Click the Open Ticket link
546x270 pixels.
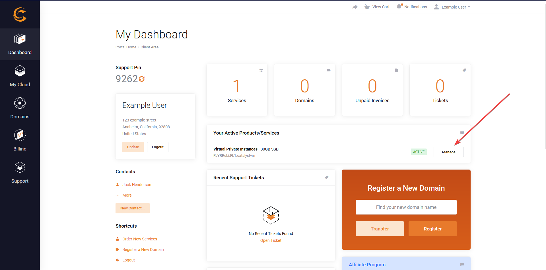click(x=271, y=240)
